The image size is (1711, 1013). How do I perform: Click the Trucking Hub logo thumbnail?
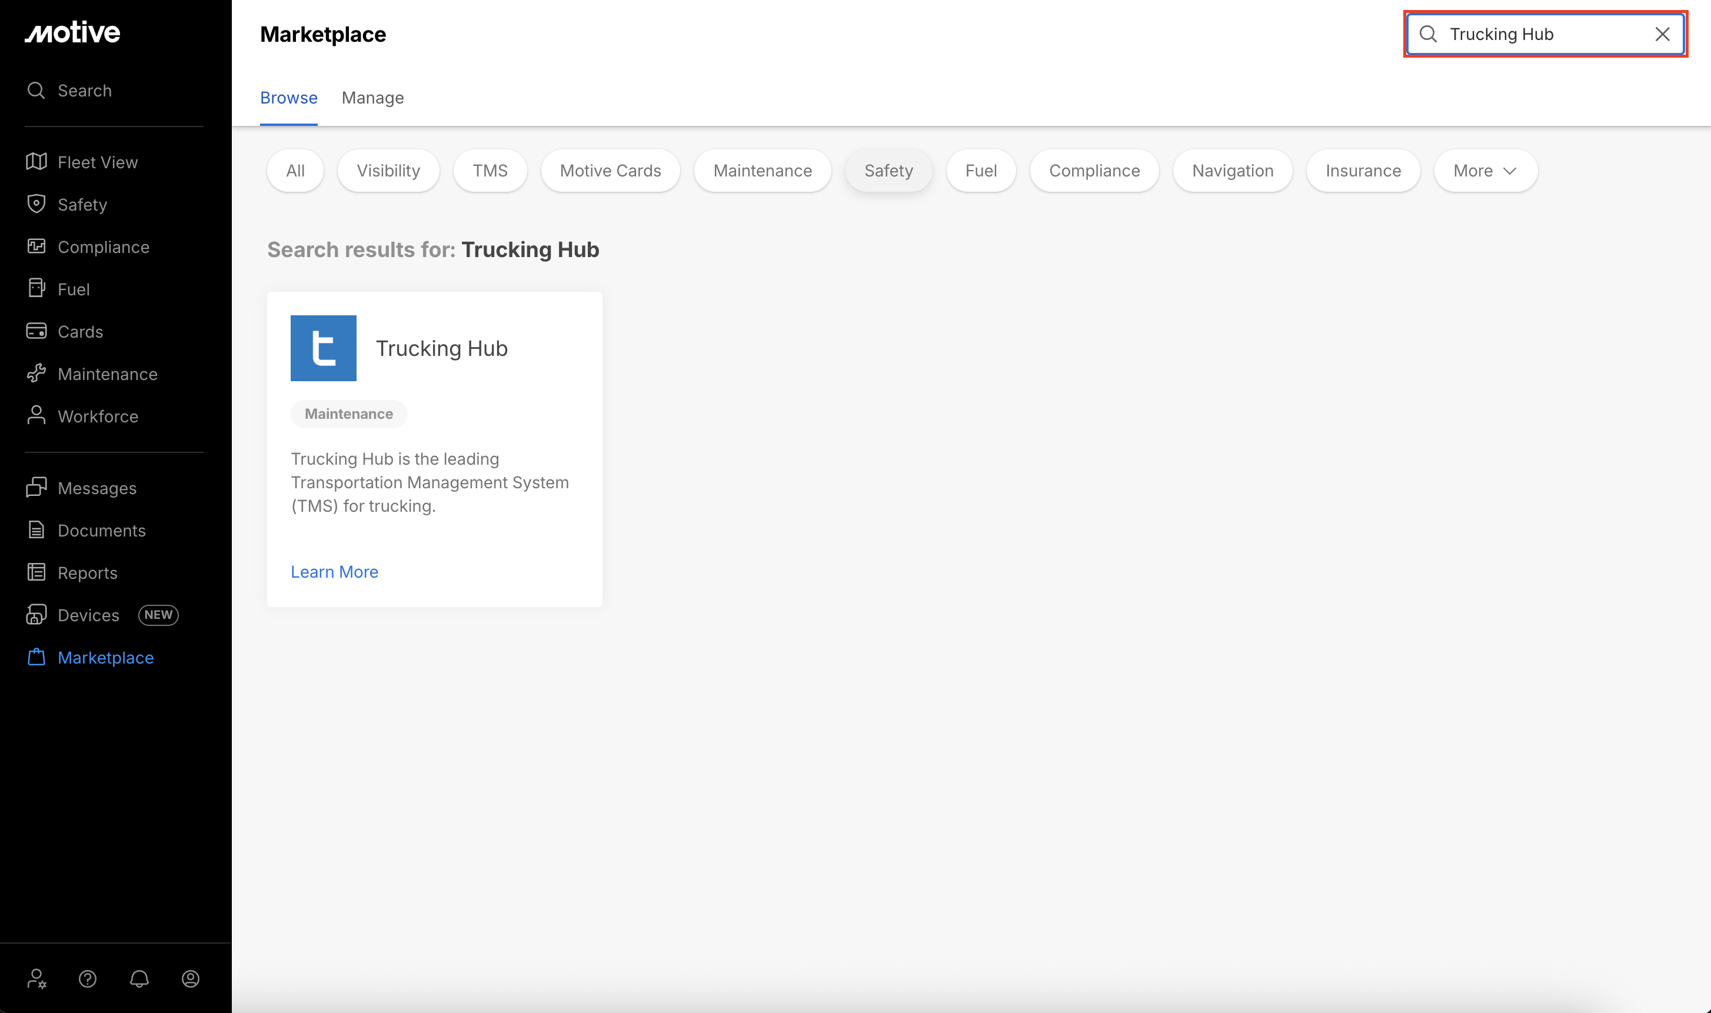[323, 348]
